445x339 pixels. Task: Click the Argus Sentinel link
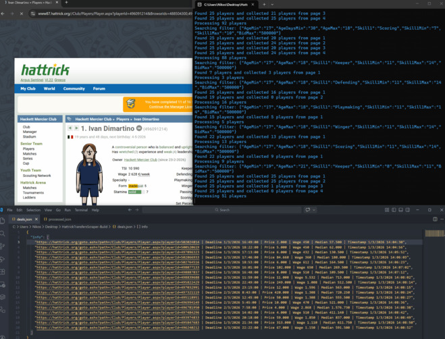pos(32,80)
